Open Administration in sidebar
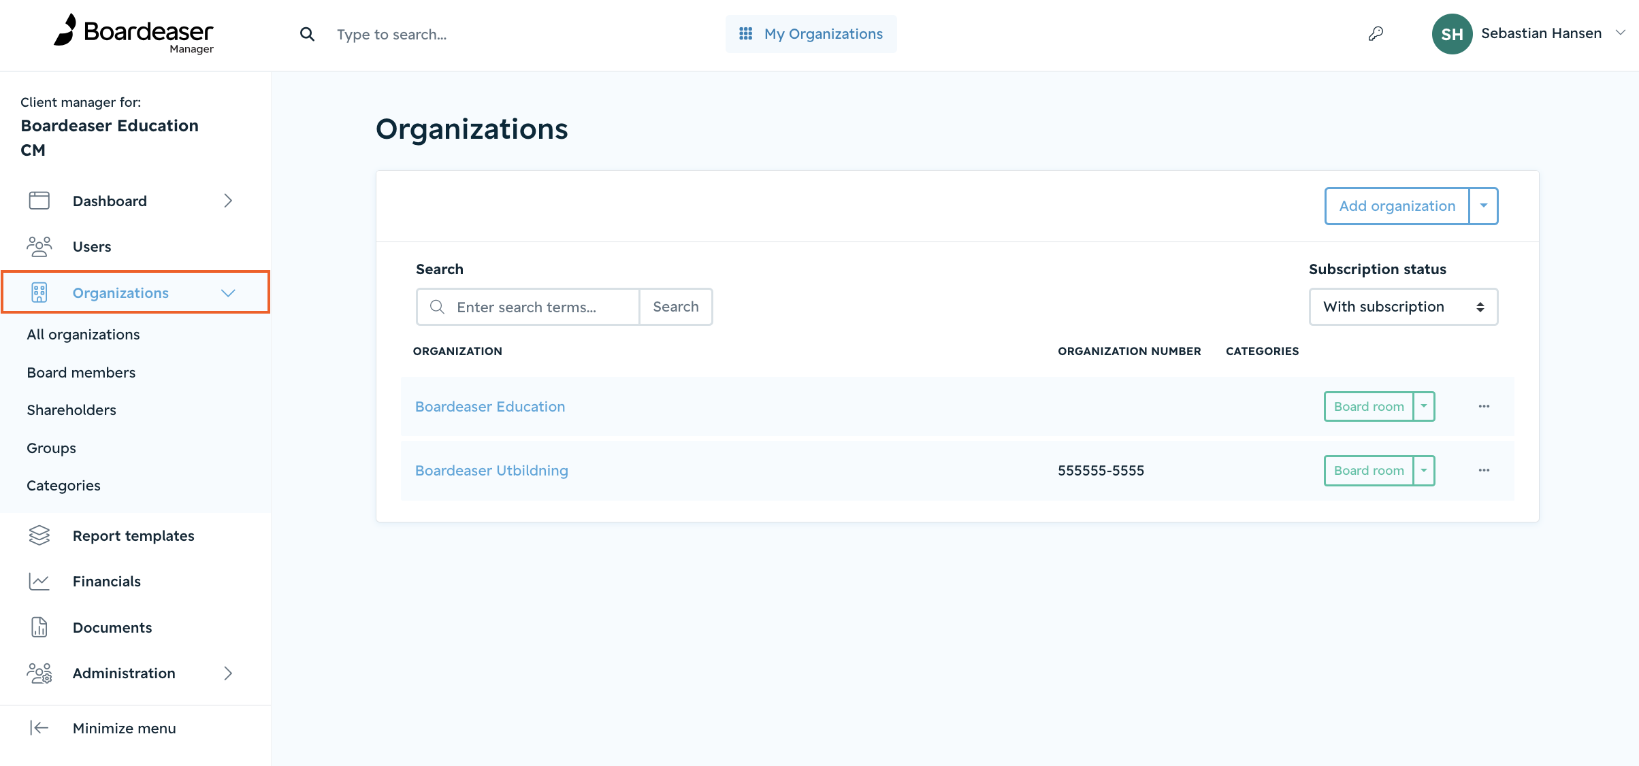Image resolution: width=1639 pixels, height=766 pixels. pyautogui.click(x=124, y=673)
